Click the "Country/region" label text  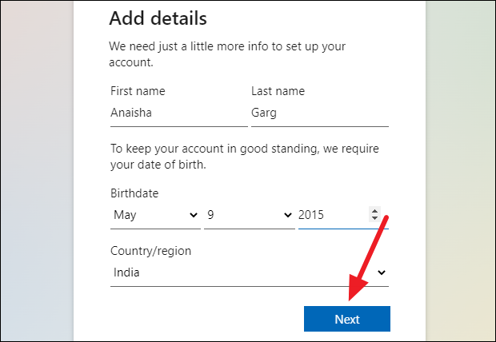coord(150,251)
